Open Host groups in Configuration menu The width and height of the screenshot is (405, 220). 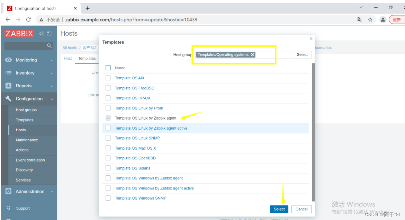tap(26, 110)
